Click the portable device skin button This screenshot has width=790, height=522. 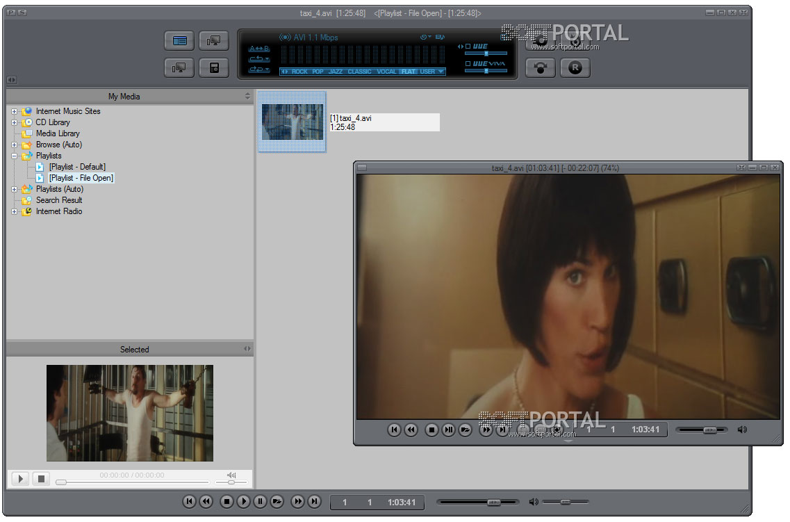coord(213,67)
